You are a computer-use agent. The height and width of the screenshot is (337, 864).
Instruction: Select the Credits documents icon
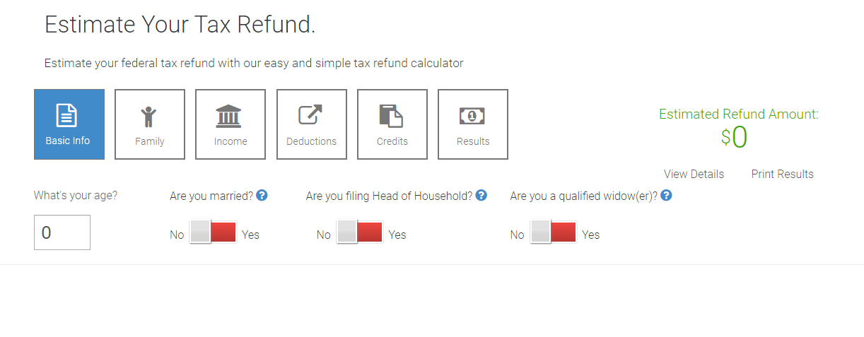point(391,116)
